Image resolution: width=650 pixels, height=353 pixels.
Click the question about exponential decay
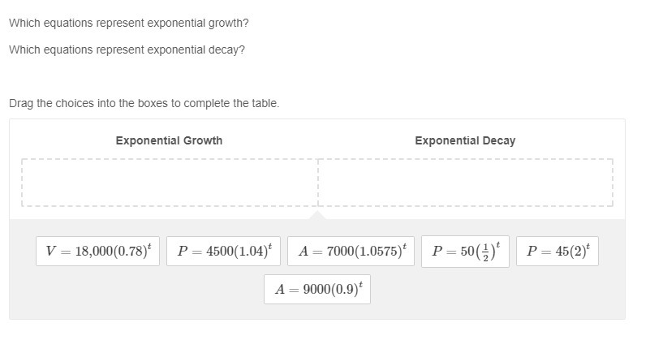click(127, 50)
